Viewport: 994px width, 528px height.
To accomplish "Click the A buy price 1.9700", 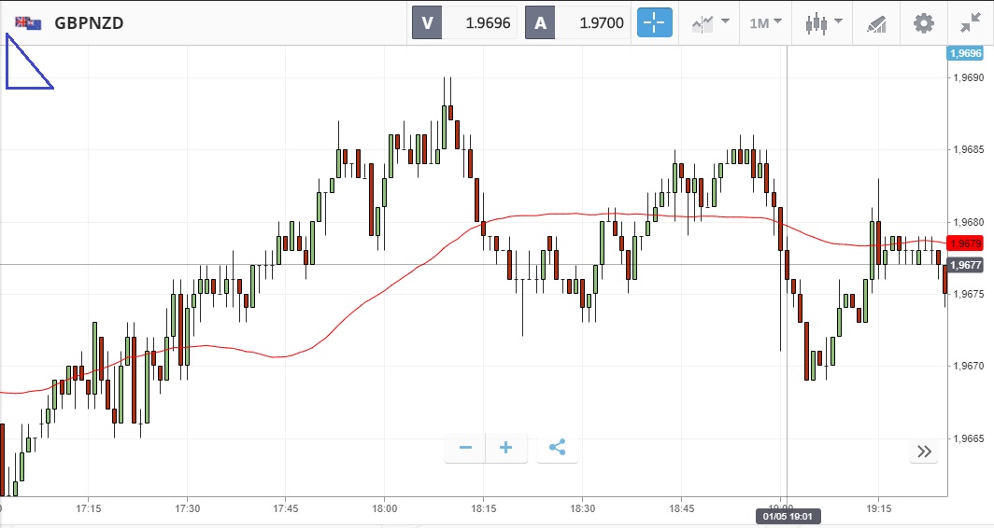I will (577, 22).
